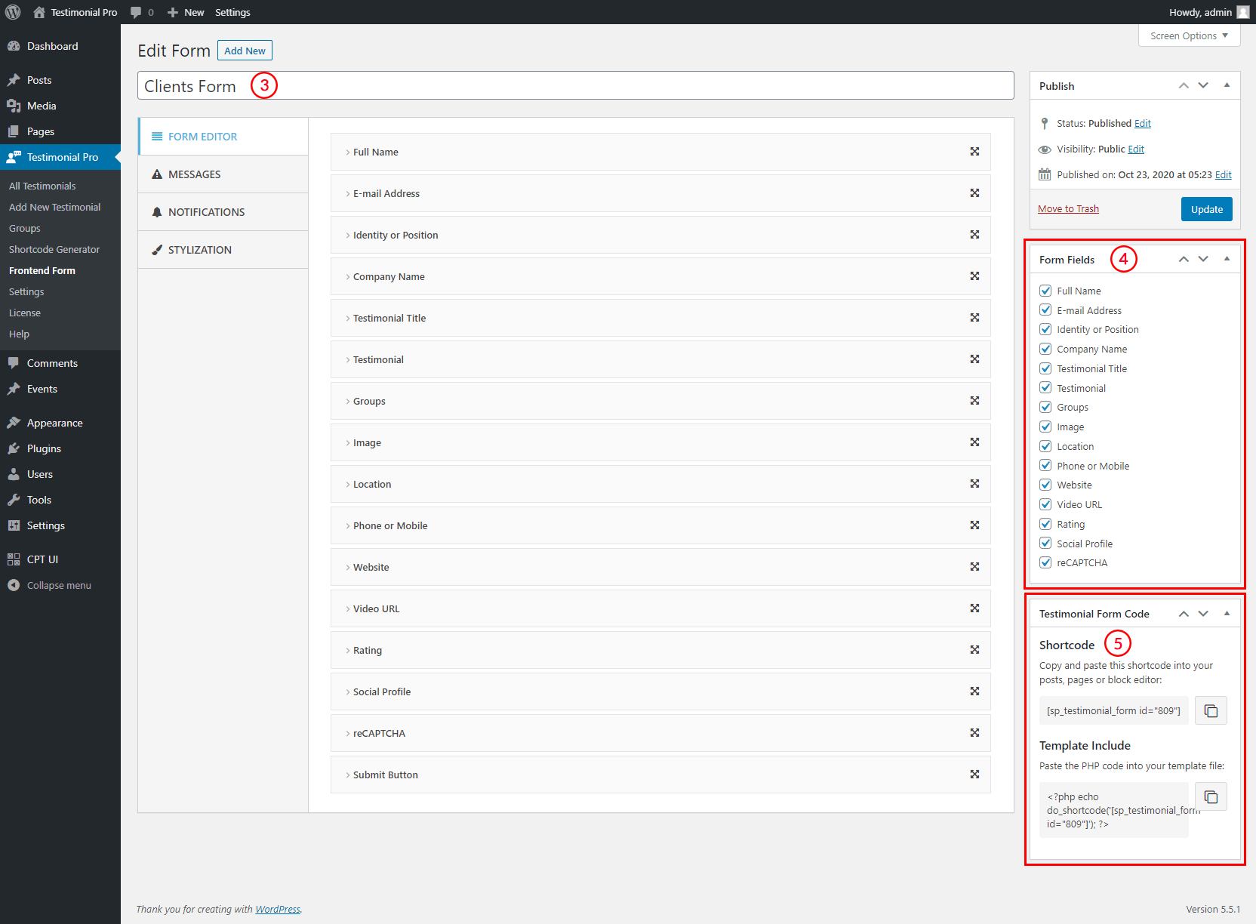Click the Clients Form title field

click(x=575, y=86)
